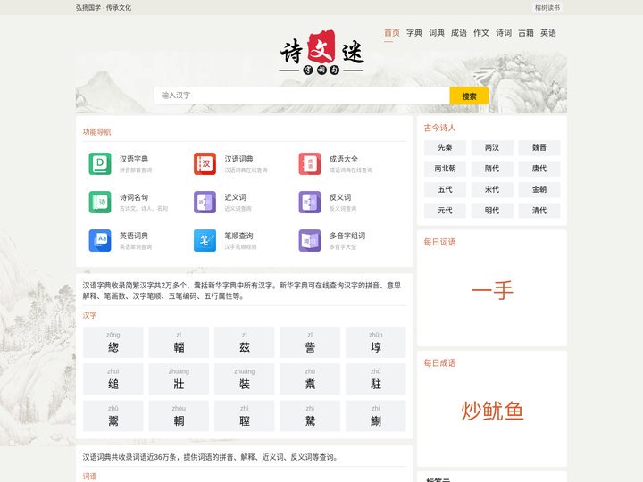Select the 唐代 poet era

click(x=539, y=169)
